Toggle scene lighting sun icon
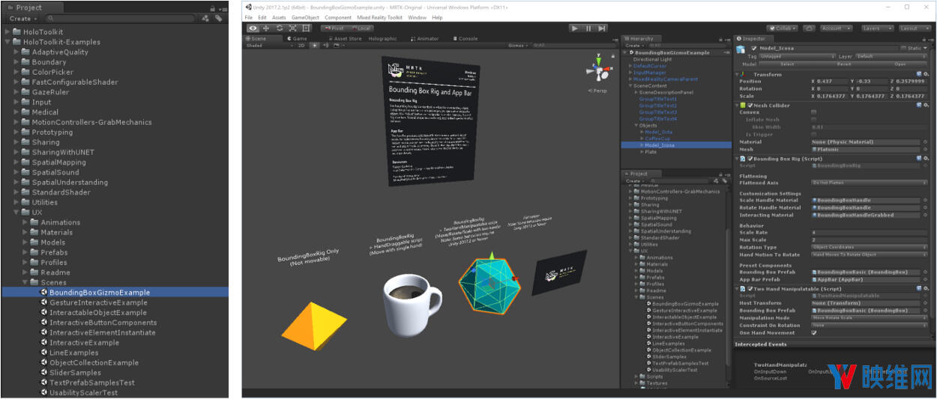The image size is (937, 399). (x=315, y=45)
